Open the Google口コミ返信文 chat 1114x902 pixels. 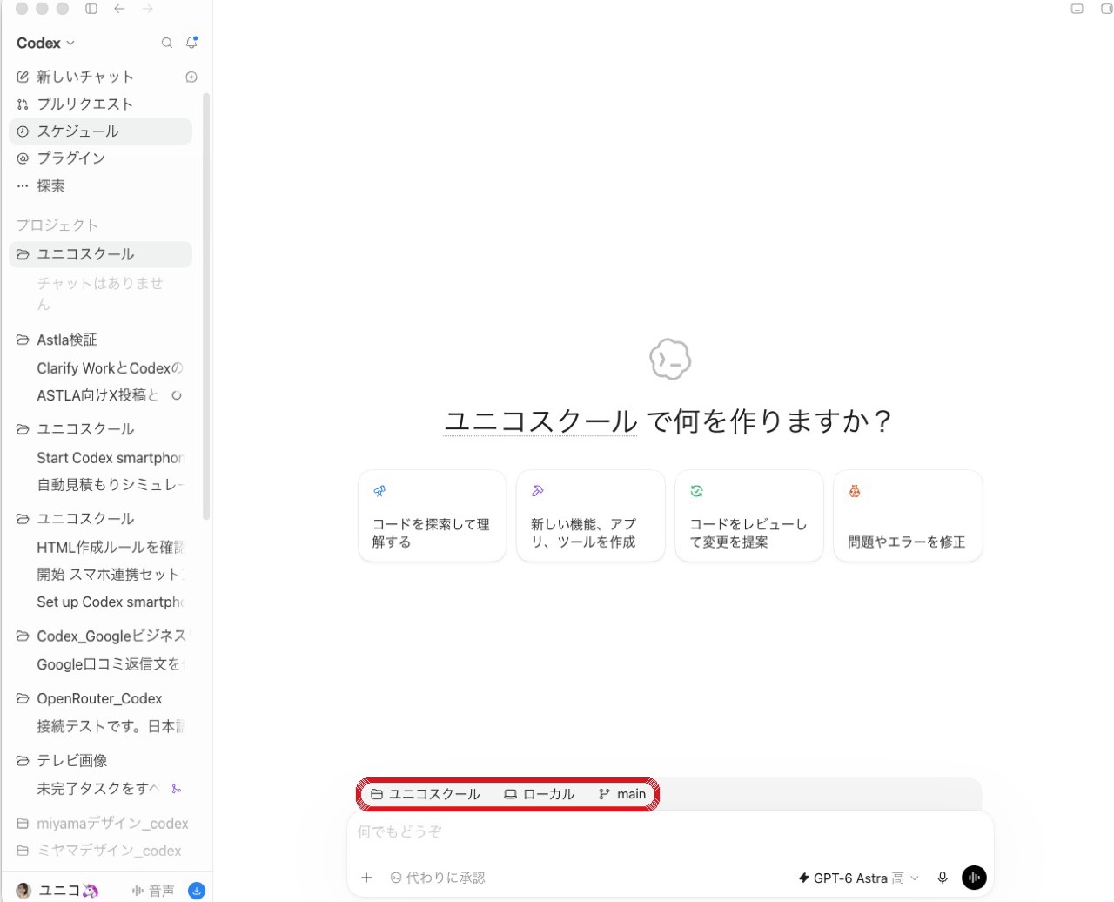pyautogui.click(x=111, y=664)
